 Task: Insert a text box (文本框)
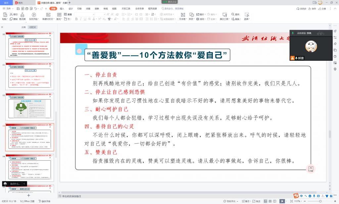point(182,15)
